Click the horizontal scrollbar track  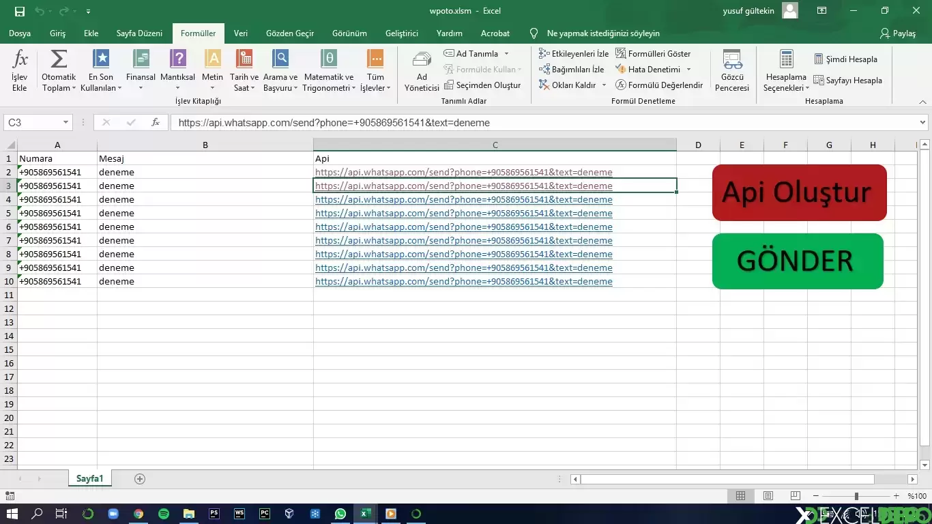tap(744, 479)
